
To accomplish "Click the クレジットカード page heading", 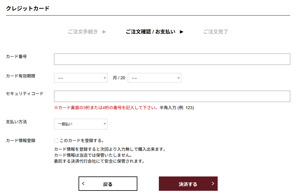I will pos(28,8).
